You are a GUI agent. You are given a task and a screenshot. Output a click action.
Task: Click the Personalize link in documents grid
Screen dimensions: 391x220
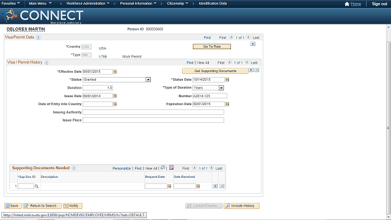122,169
